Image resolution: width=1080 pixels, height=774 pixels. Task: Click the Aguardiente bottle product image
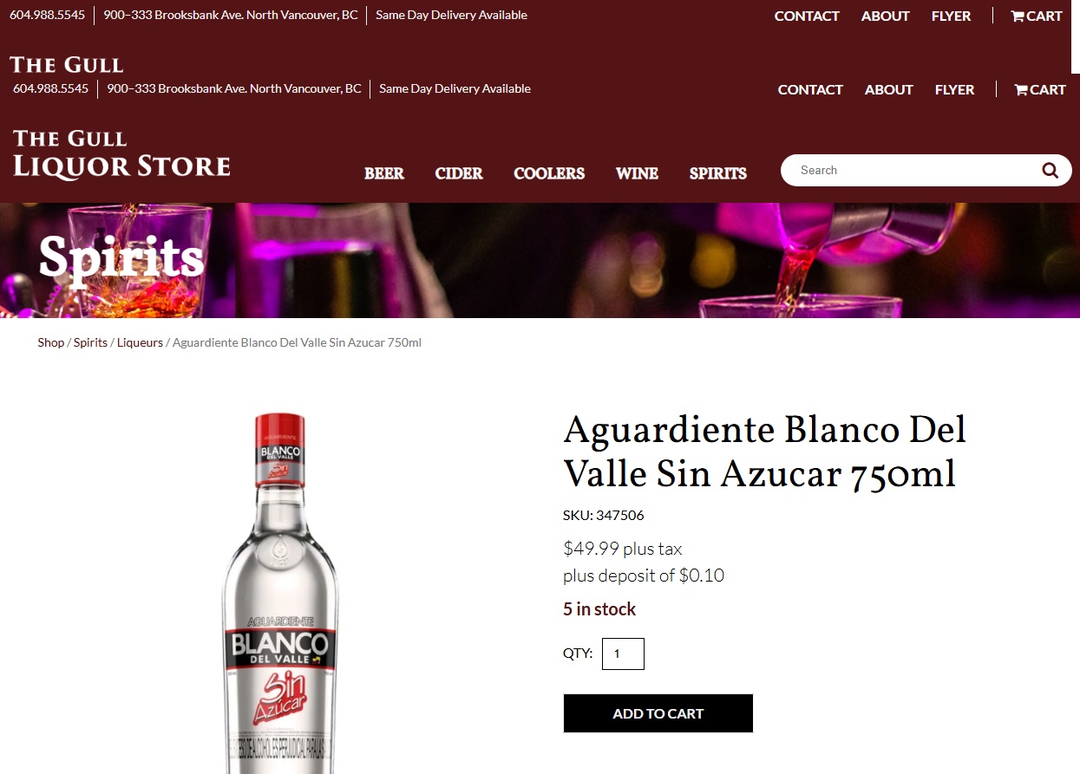pos(279,593)
